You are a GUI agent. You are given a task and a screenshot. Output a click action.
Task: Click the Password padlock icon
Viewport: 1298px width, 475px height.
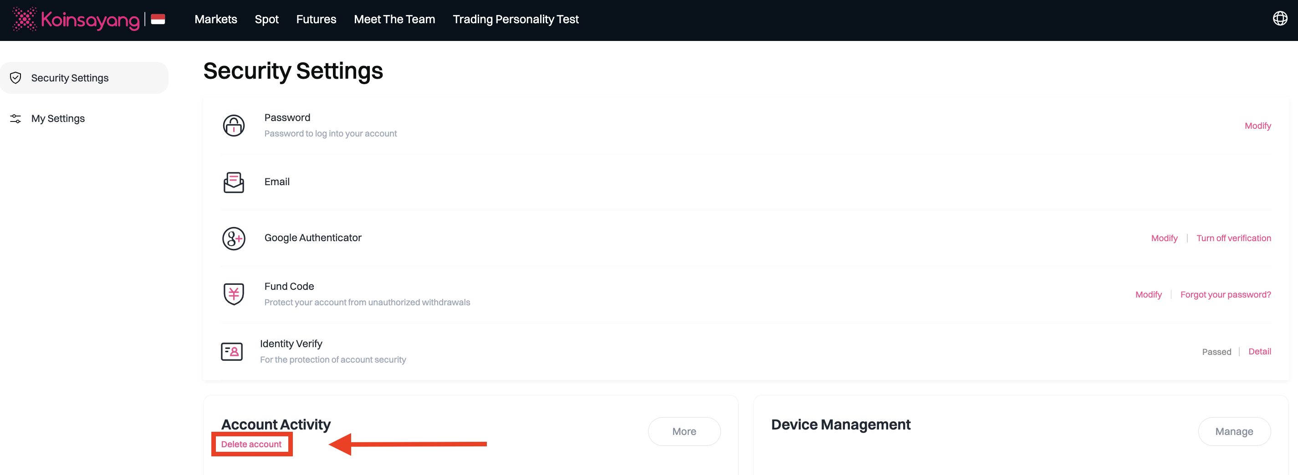pyautogui.click(x=233, y=126)
